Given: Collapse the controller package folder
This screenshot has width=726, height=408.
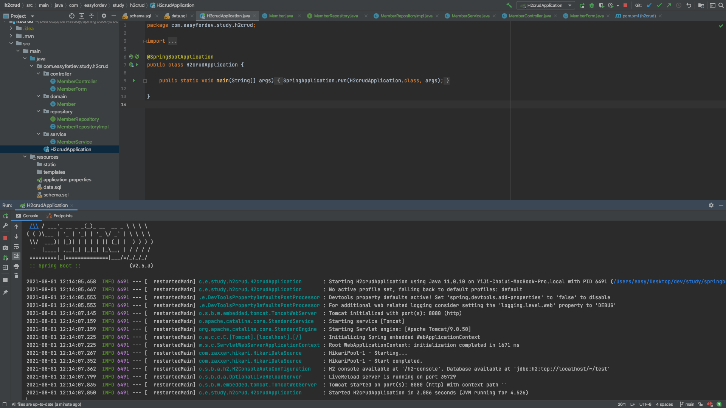Looking at the screenshot, I should (x=38, y=74).
